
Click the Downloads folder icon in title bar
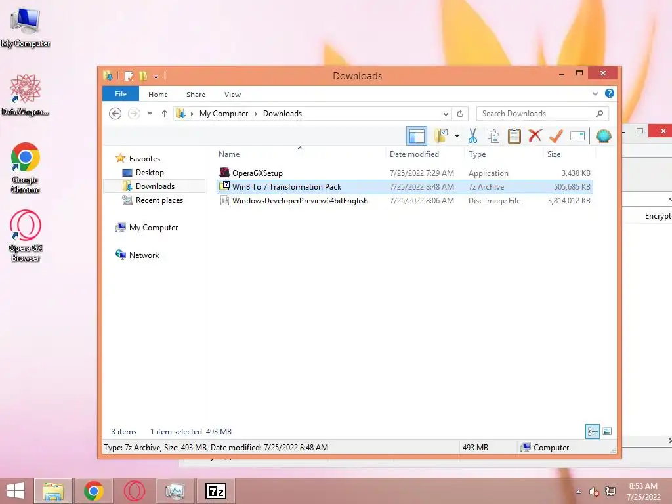108,76
